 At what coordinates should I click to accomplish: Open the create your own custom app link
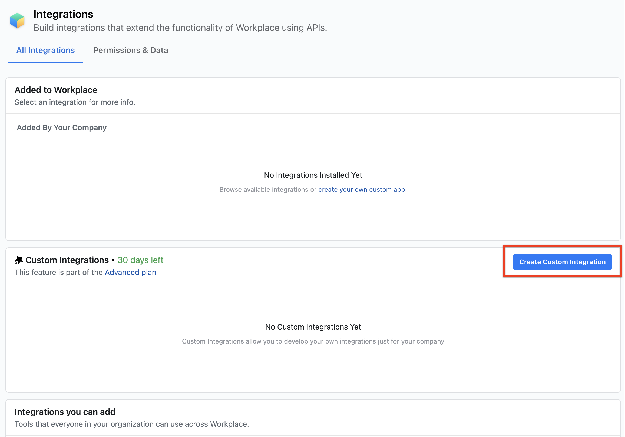[x=361, y=190]
